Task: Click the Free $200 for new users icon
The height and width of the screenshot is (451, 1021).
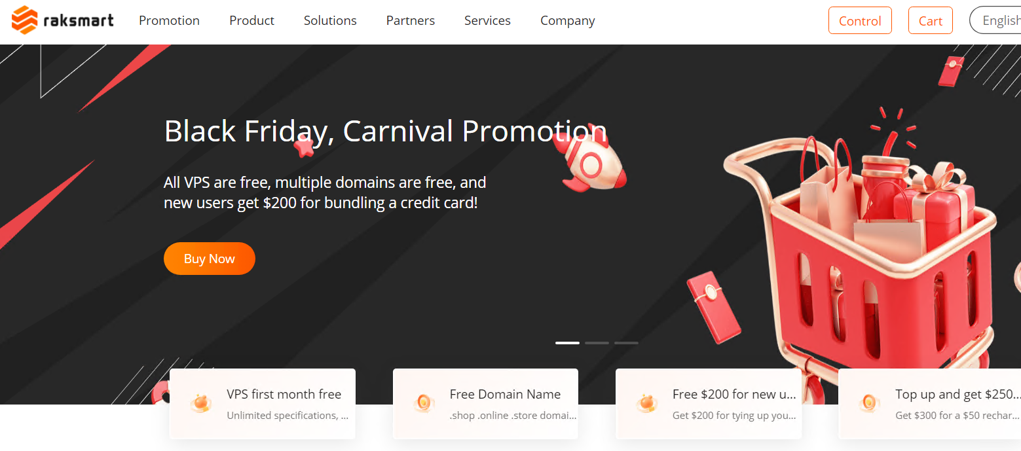Action: click(646, 403)
